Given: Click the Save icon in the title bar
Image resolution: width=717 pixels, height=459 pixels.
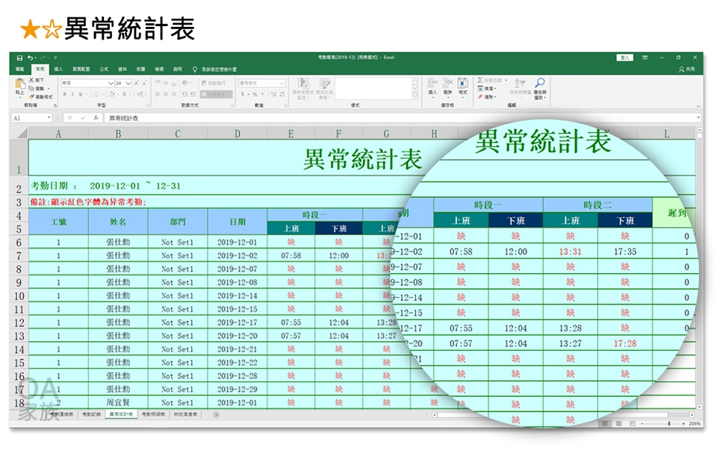Looking at the screenshot, I should click(22, 57).
